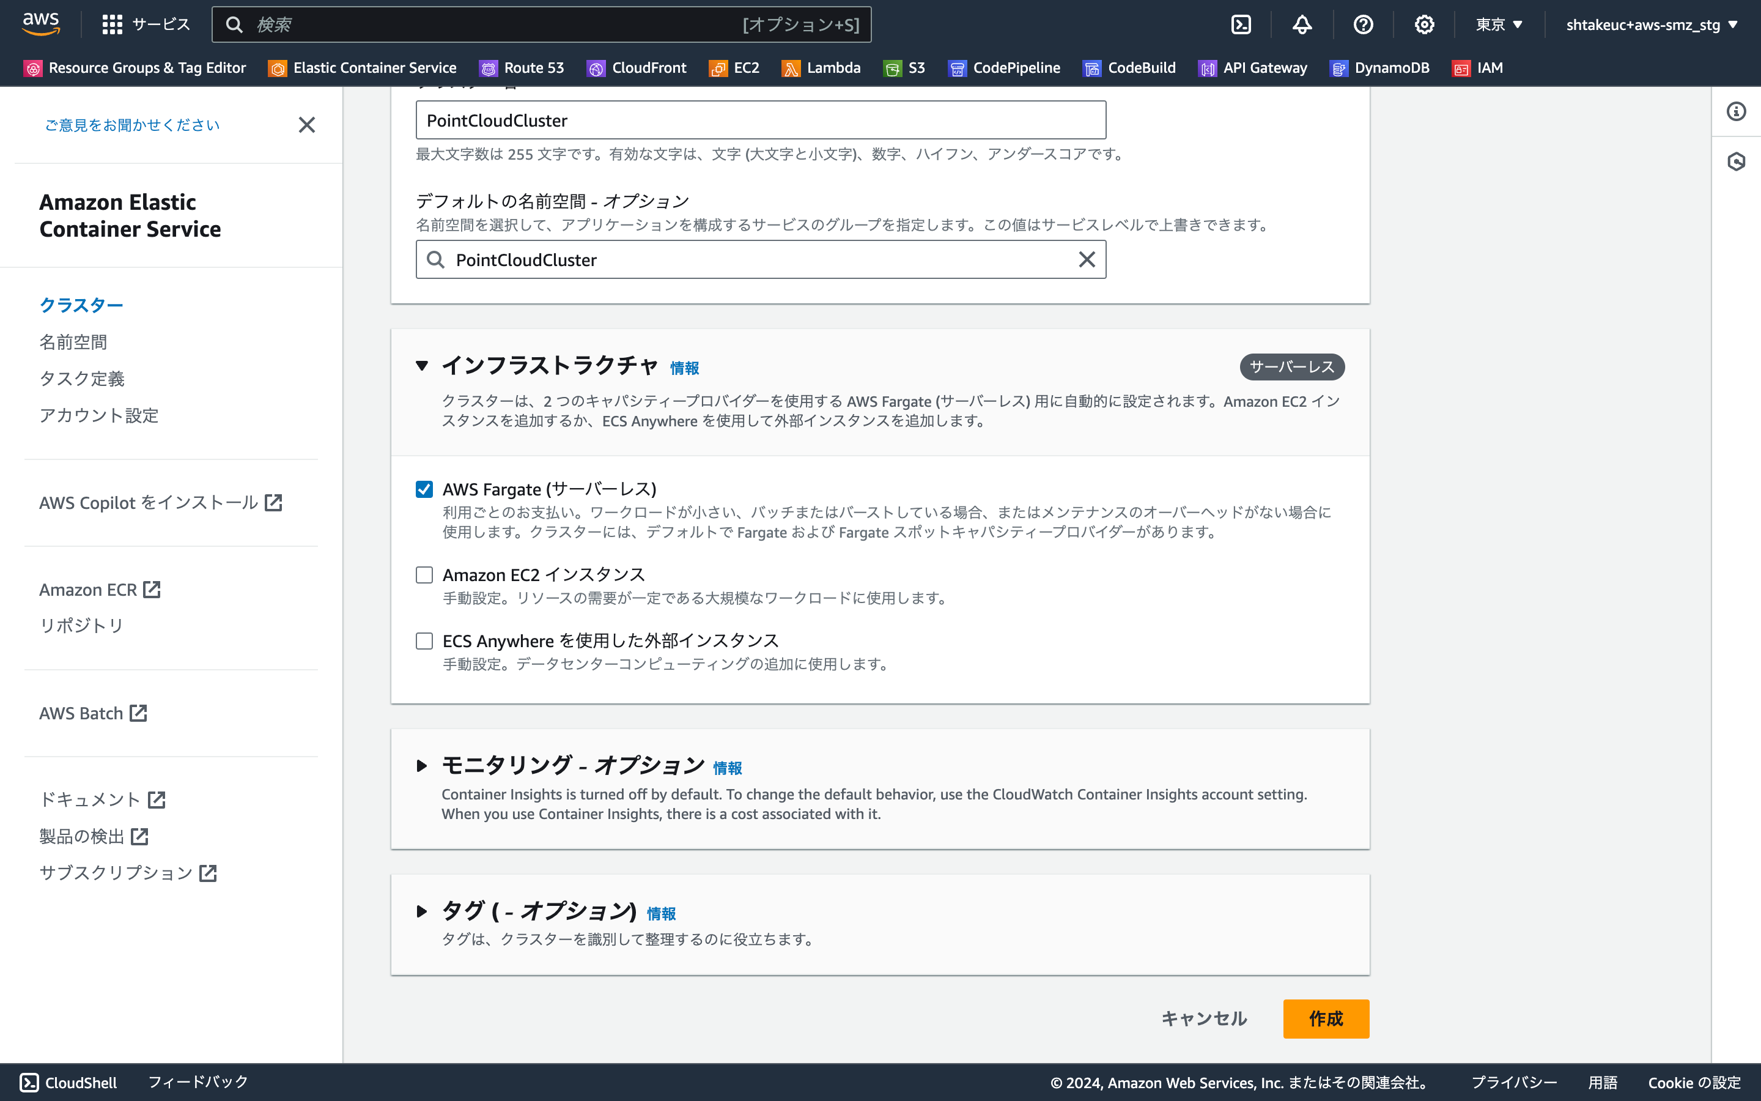Open the help question mark icon
The height and width of the screenshot is (1101, 1761).
pos(1363,24)
